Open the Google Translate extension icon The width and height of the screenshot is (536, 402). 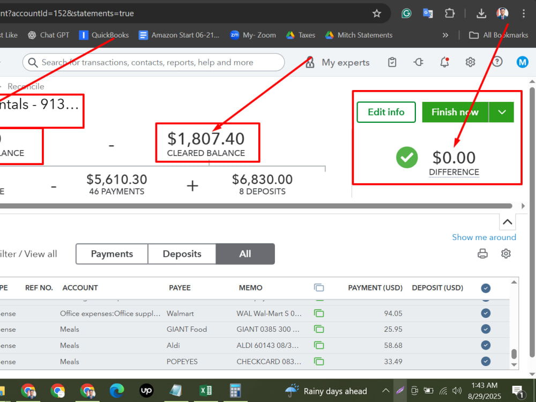pos(428,13)
